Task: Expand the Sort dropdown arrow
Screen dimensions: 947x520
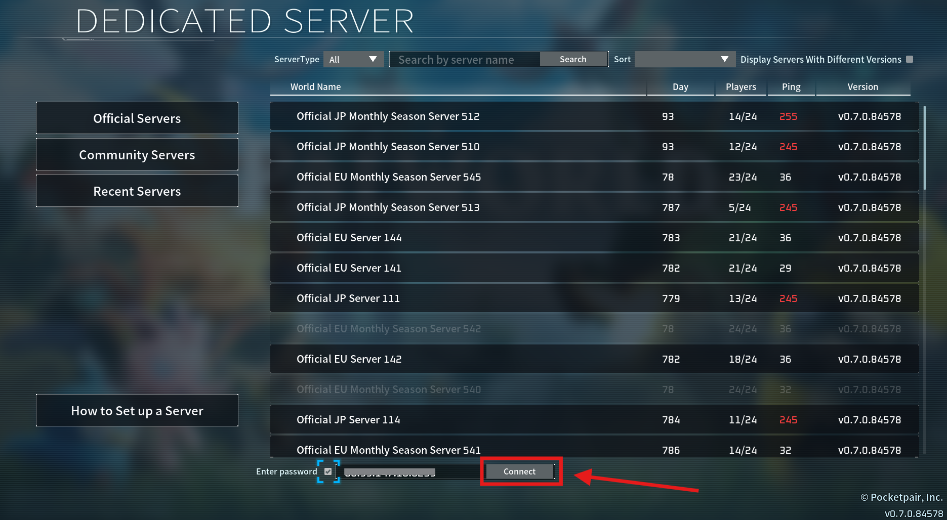Action: [x=724, y=59]
